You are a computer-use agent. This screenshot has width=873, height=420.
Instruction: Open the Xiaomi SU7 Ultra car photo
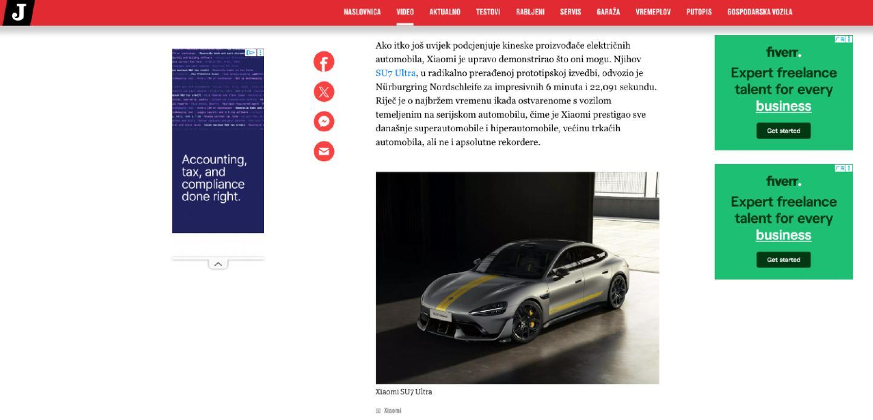pyautogui.click(x=517, y=278)
